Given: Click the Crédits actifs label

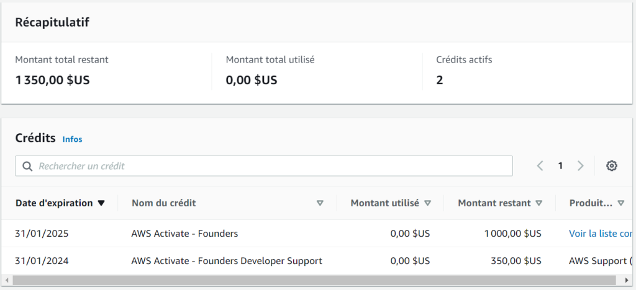Looking at the screenshot, I should click(x=464, y=60).
